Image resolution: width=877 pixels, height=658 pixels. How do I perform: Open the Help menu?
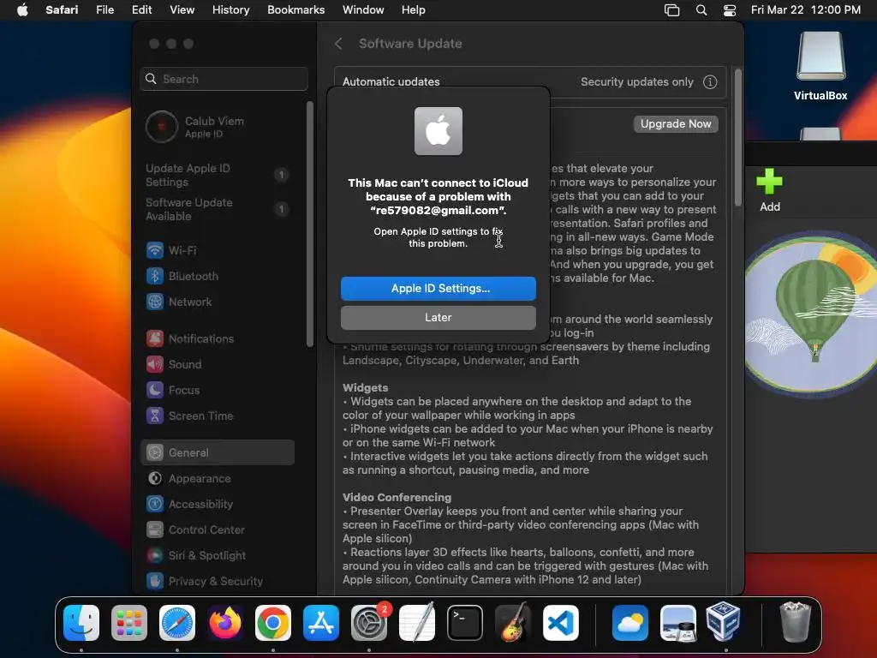(x=414, y=9)
